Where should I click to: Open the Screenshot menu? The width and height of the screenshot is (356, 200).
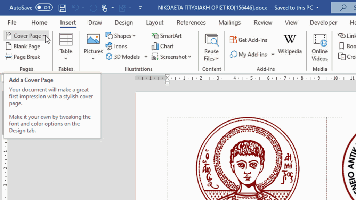(x=171, y=57)
